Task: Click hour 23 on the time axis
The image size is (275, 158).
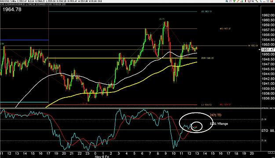Action: click(x=88, y=154)
